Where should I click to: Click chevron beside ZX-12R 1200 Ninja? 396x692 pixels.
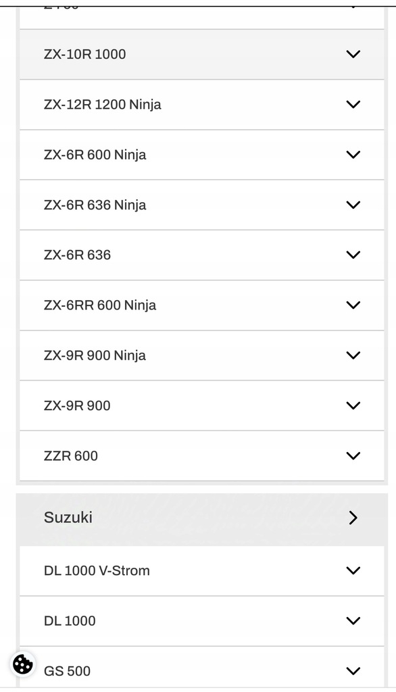pyautogui.click(x=353, y=105)
